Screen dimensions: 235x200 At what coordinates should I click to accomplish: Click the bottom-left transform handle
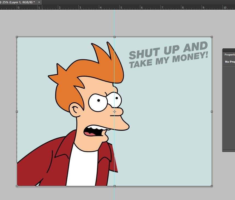click(x=17, y=186)
